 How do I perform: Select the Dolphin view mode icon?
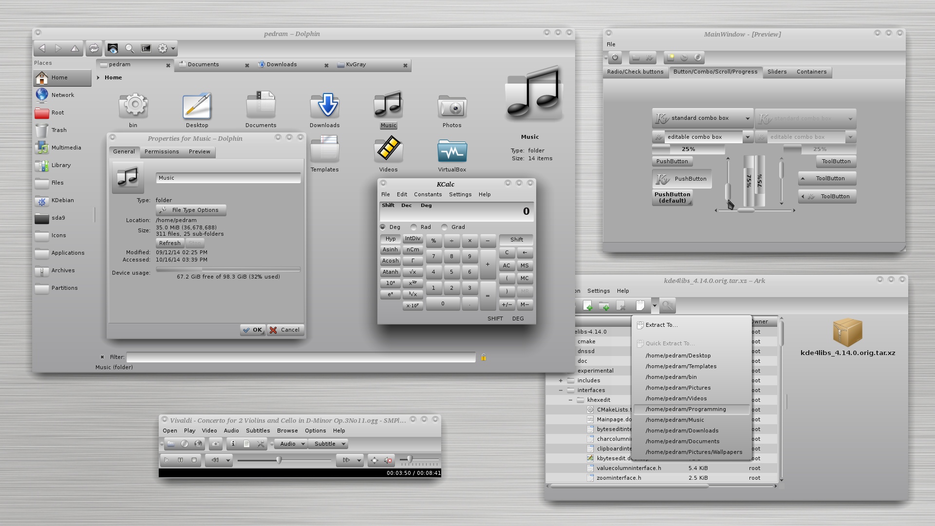pos(113,48)
